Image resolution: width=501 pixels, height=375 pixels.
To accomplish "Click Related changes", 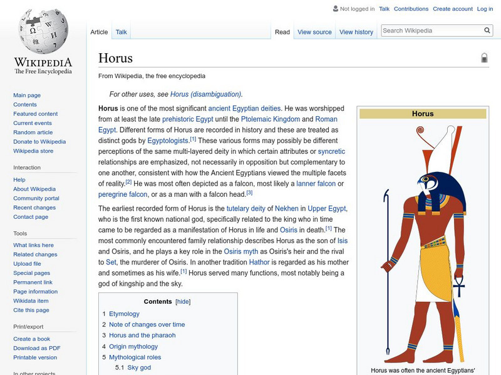I will click(x=35, y=254).
